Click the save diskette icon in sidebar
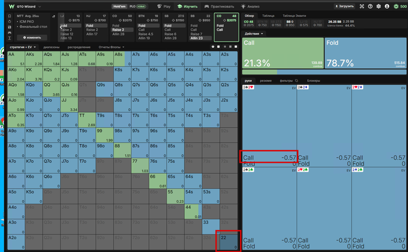 pos(10,27)
